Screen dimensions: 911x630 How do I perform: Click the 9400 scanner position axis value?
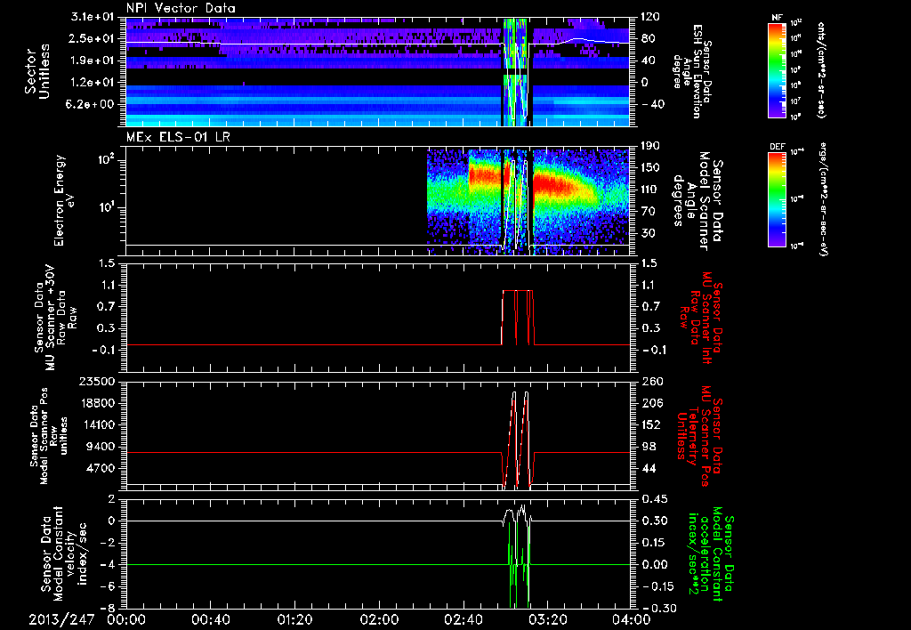tap(102, 447)
